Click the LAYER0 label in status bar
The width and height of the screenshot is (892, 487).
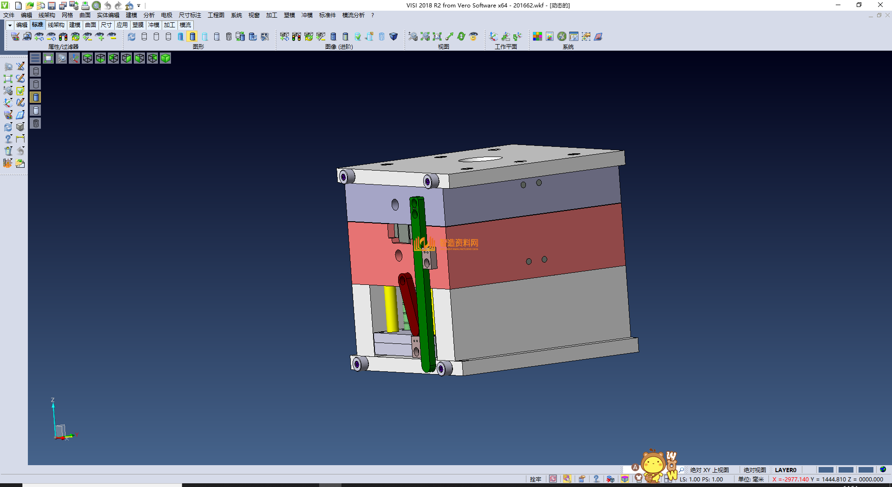(x=785, y=470)
